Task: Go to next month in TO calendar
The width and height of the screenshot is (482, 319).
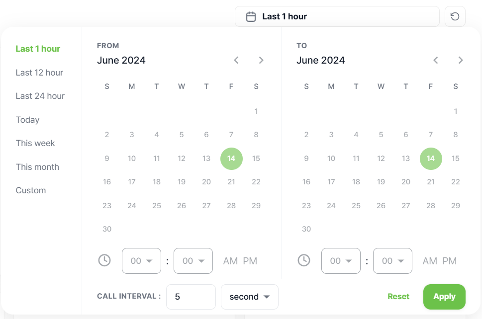Action: coord(461,60)
